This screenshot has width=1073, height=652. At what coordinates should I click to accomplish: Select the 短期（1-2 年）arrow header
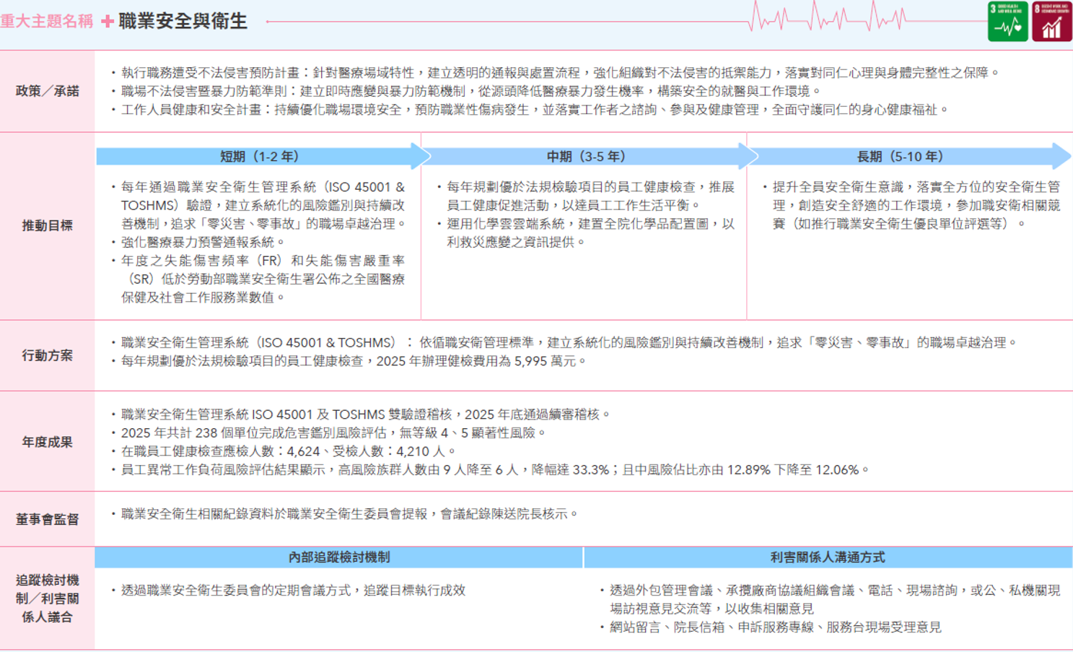263,157
